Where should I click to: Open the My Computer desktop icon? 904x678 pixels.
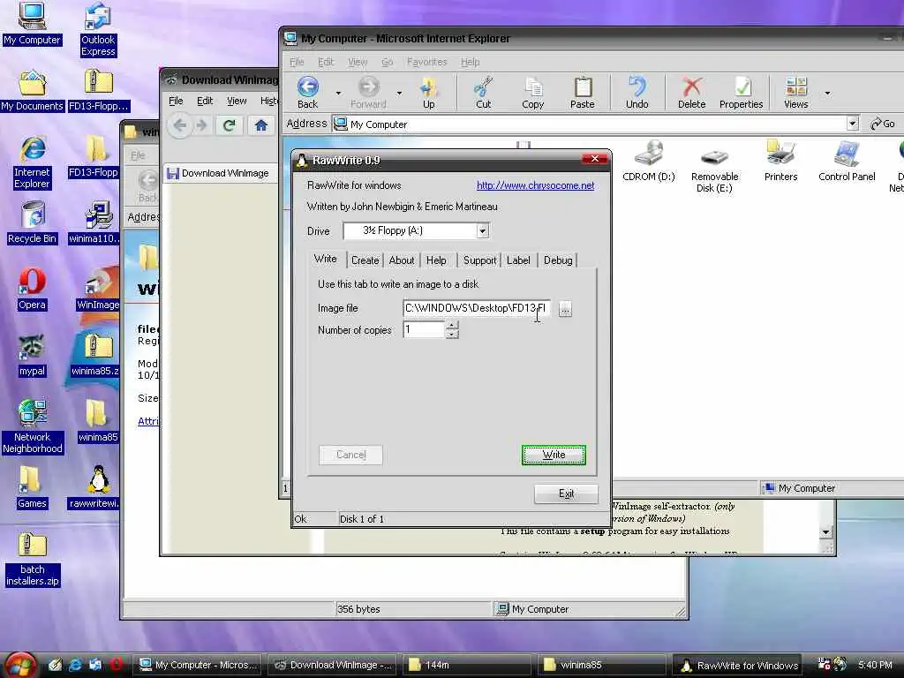[x=32, y=24]
